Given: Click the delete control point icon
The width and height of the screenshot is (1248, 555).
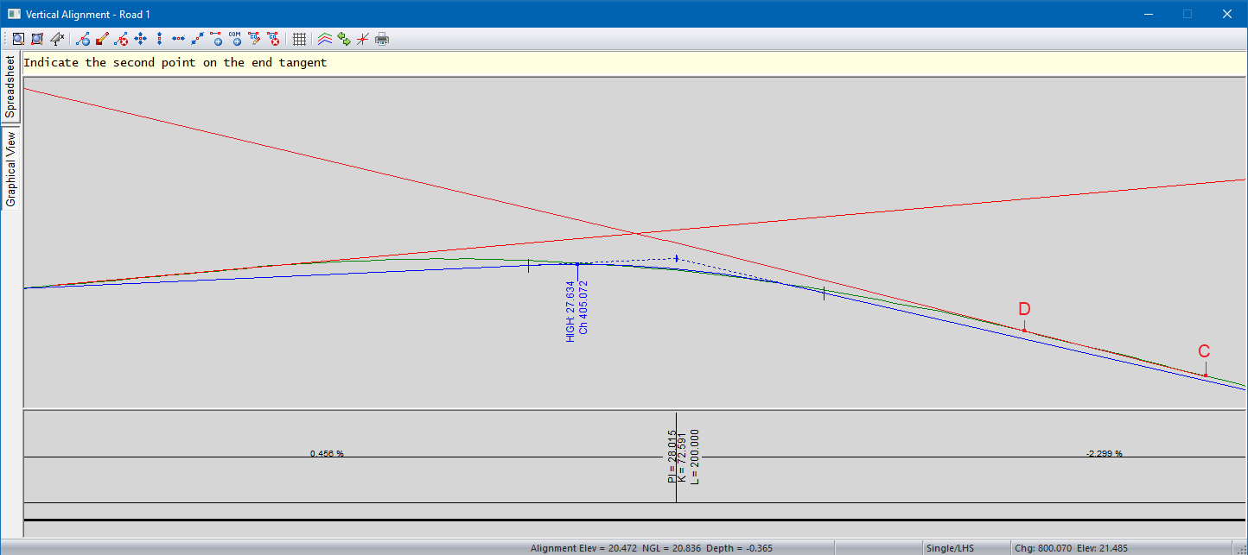Looking at the screenshot, I should coord(273,39).
